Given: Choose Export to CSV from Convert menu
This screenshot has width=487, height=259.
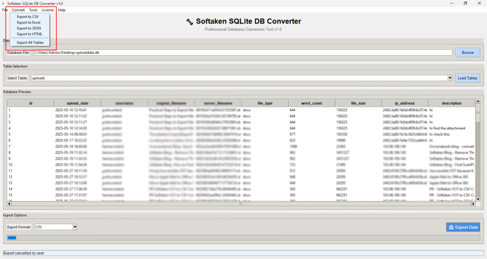Looking at the screenshot, I should (x=28, y=16).
